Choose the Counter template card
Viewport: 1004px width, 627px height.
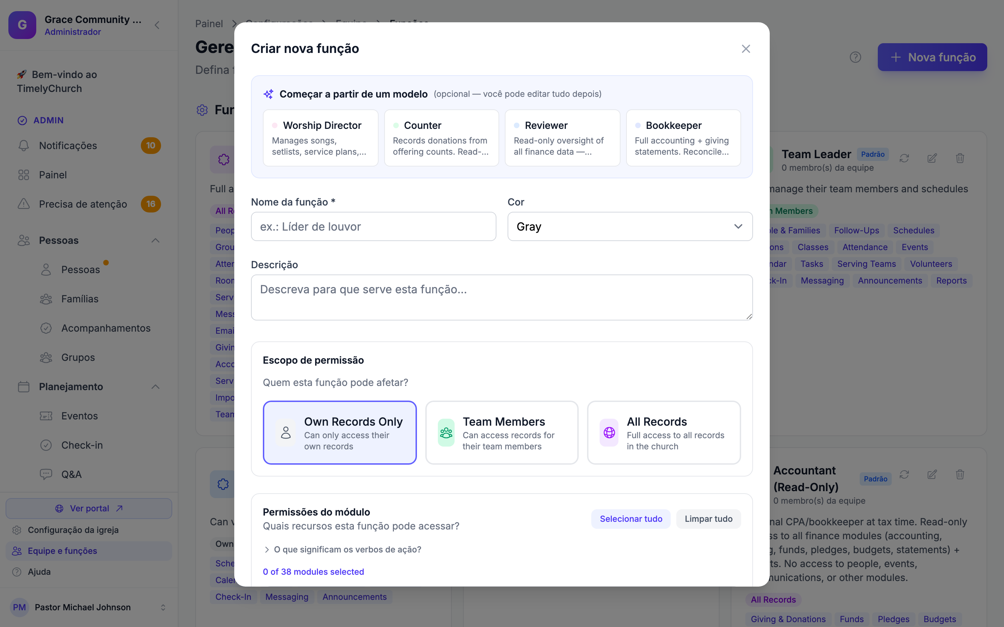coord(441,138)
